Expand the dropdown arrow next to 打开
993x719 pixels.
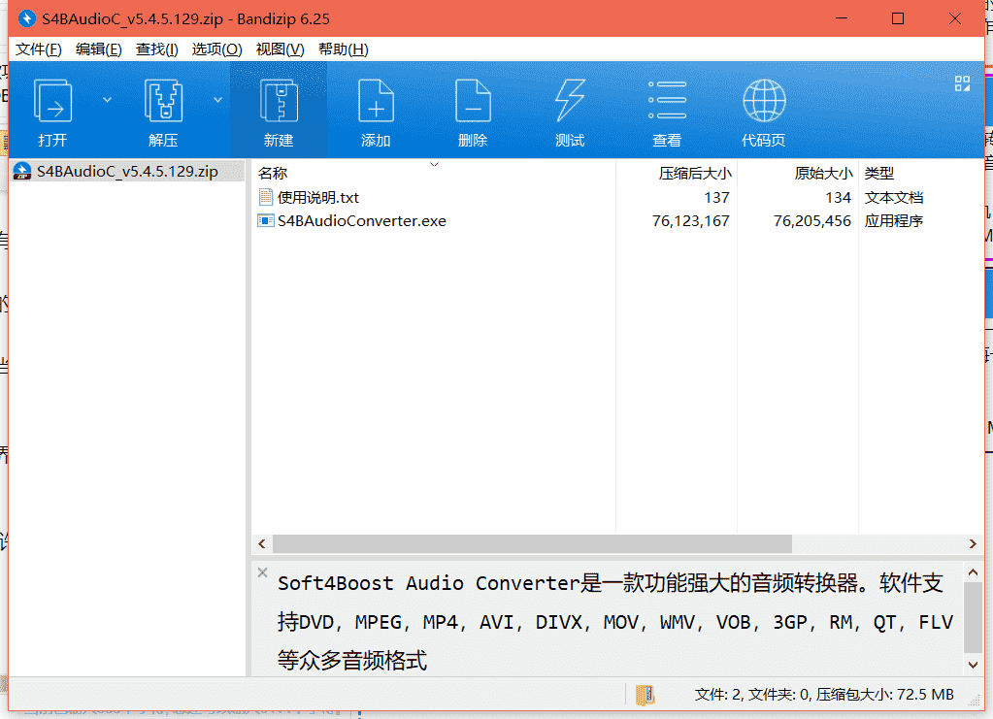(107, 100)
